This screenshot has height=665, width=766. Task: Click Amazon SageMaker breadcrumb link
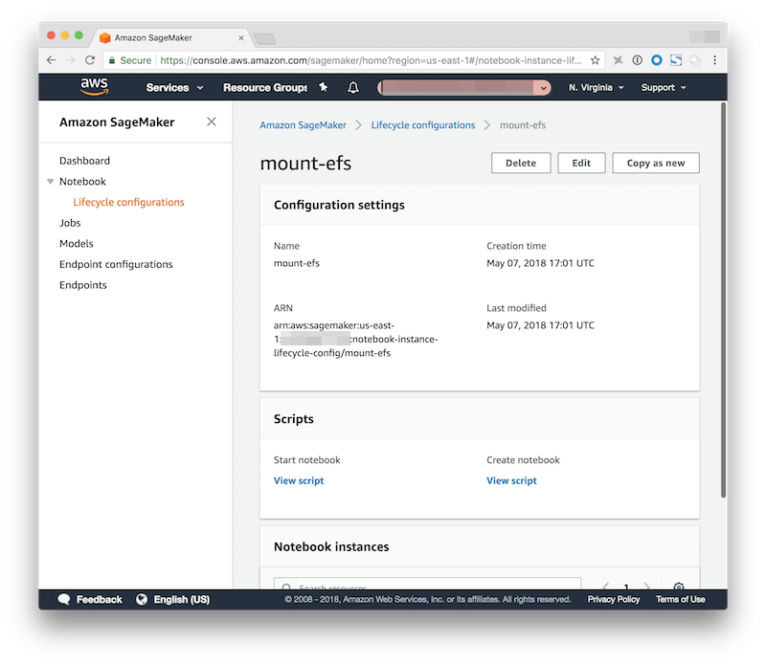pos(303,125)
